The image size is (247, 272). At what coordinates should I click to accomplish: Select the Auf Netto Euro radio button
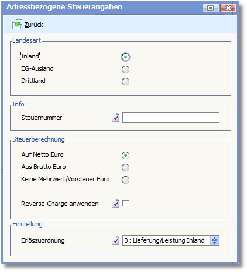pyautogui.click(x=125, y=155)
